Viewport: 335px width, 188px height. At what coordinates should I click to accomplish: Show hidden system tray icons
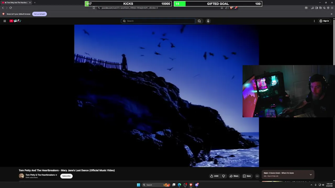311,185
